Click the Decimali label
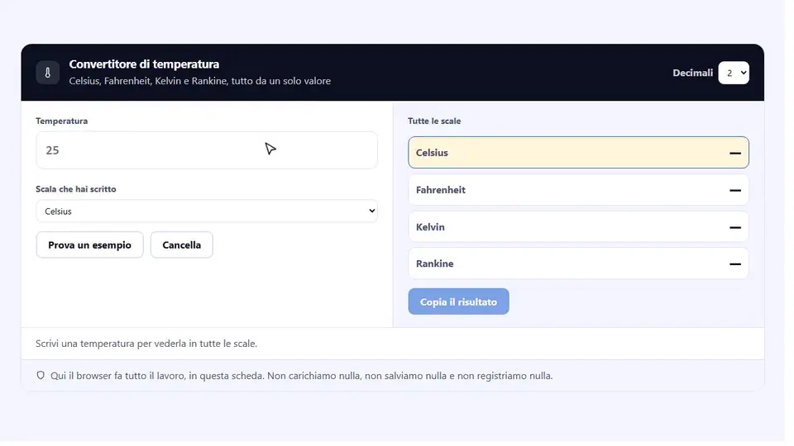Viewport: 794px width, 446px height. click(x=692, y=73)
